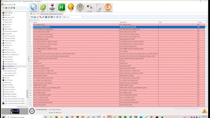Open the General Settings globe tab
The image size is (210, 118).
(34, 8)
